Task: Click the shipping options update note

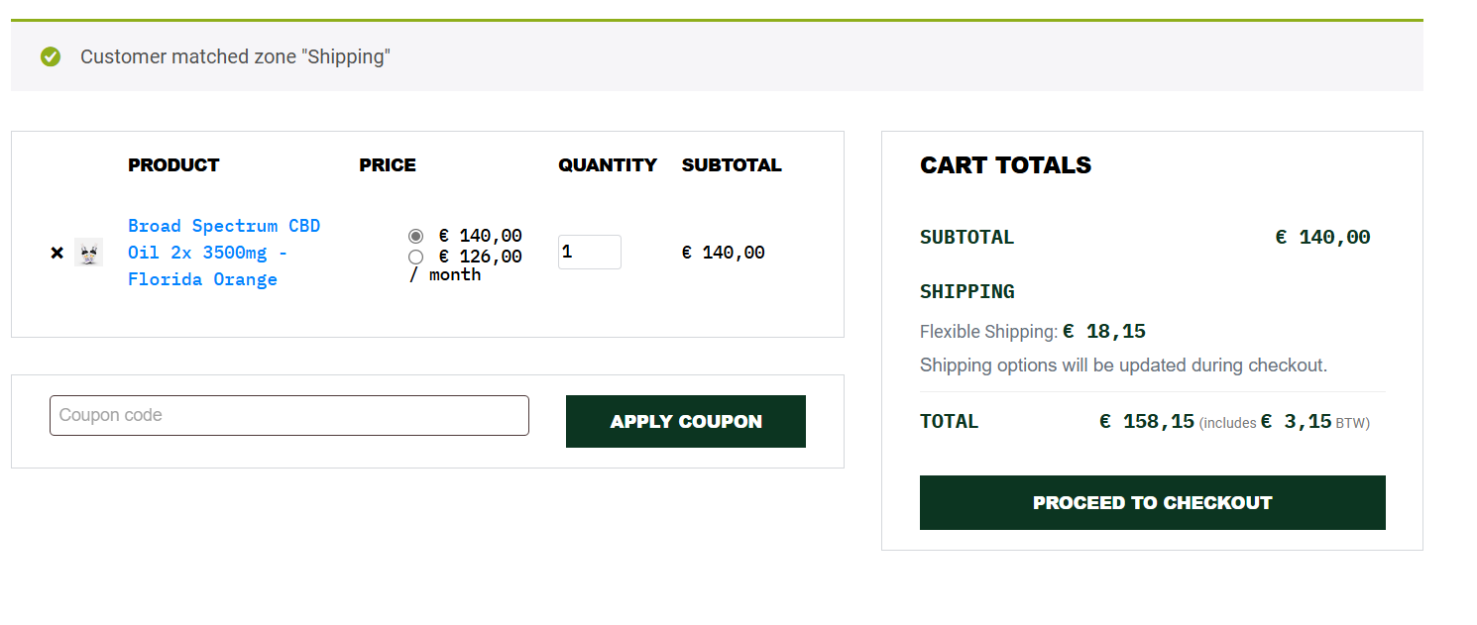Action: tap(1123, 365)
